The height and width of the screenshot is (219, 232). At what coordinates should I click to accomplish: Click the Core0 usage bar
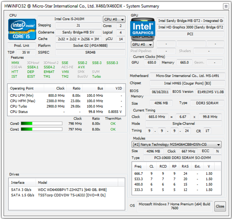(x=42, y=123)
